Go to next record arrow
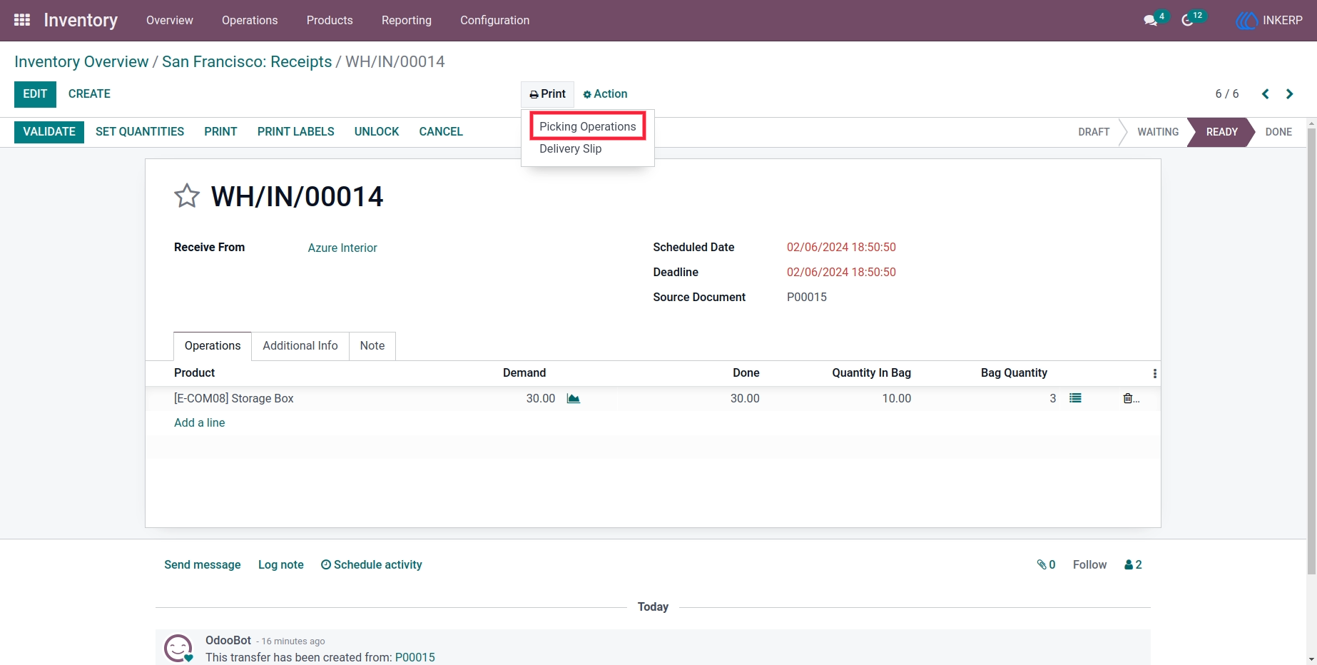 (x=1289, y=93)
